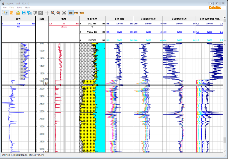The height and width of the screenshot is (159, 228).
Task: Open the track columns layout icon
Action: point(41,13)
